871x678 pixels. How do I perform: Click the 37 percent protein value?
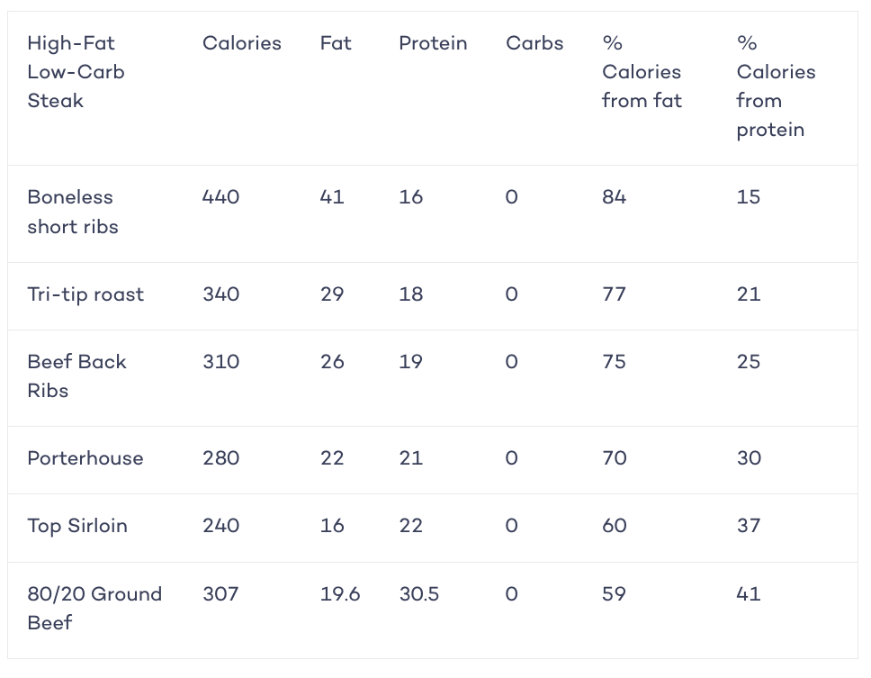coord(749,526)
